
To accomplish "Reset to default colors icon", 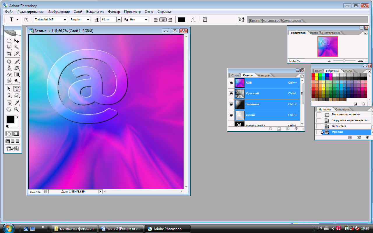I will point(7,126).
